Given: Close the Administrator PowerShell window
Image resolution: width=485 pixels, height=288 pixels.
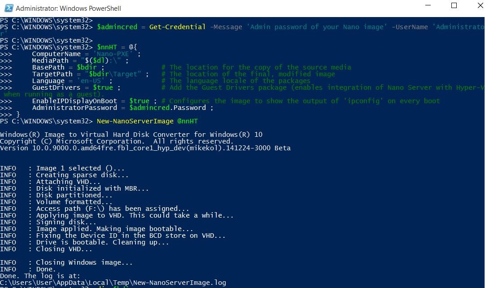Looking at the screenshot, I should click(480, 5).
